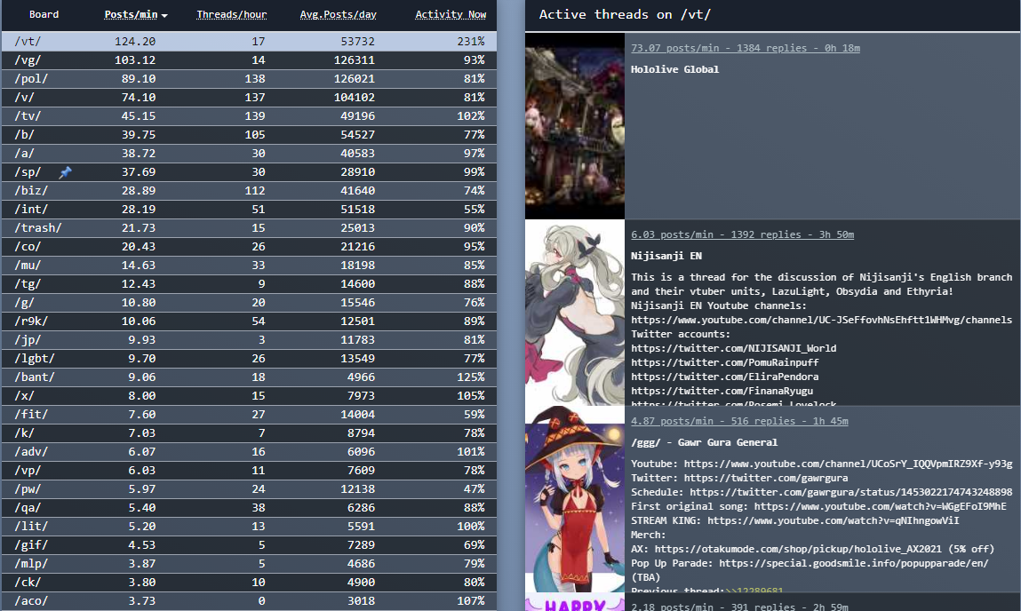Sort by Posts/min column header
Screen dimensions: 1021x611
[x=135, y=14]
